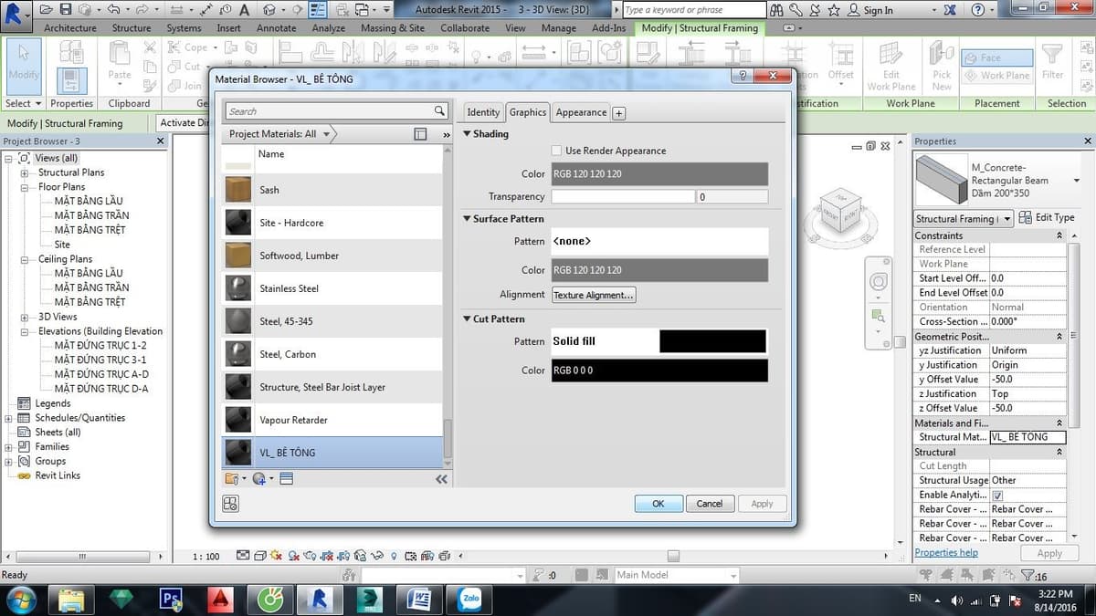
Task: Expand the Families node in Project Browser
Action: (x=9, y=447)
